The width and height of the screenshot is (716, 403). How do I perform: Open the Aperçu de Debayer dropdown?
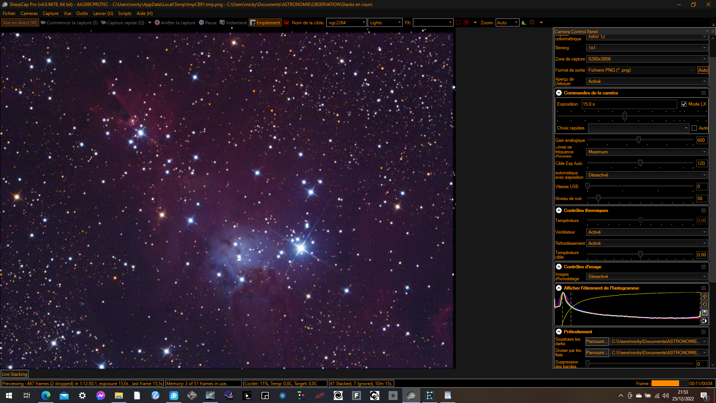647,81
